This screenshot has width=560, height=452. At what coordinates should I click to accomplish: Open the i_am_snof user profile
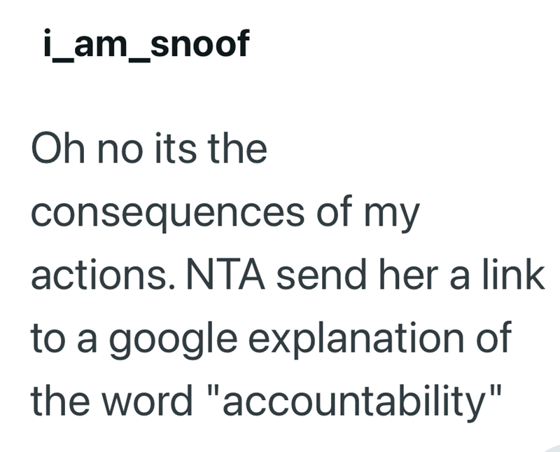tap(146, 44)
